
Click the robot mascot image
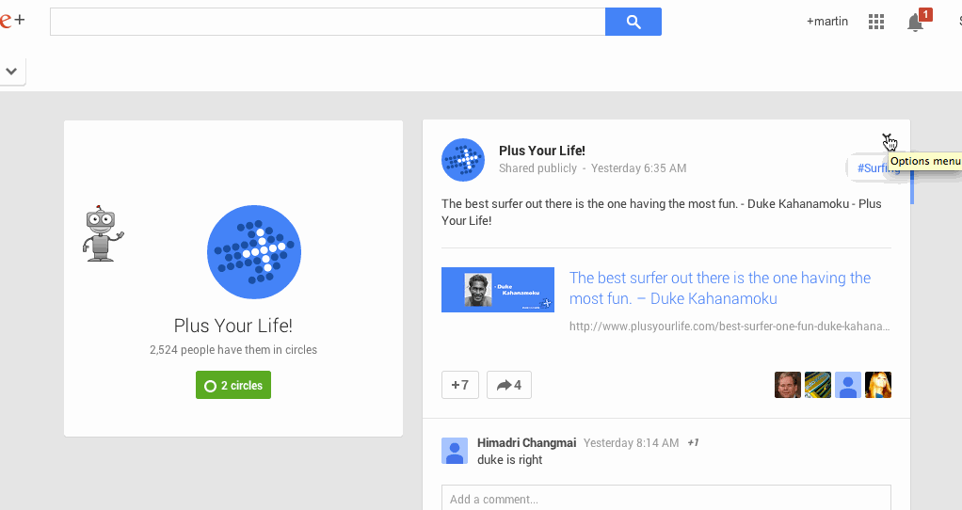click(103, 233)
